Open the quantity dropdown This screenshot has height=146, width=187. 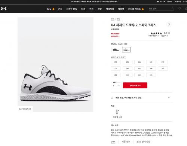[x=116, y=85]
